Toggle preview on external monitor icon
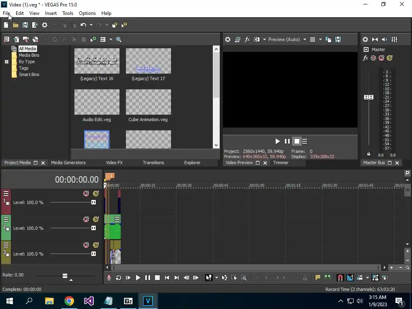Image resolution: width=412 pixels, height=309 pixels. [x=237, y=39]
